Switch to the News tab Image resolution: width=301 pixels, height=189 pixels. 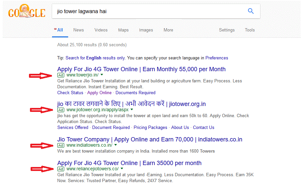pyautogui.click(x=78, y=30)
